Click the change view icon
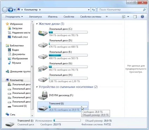 pos(124,17)
